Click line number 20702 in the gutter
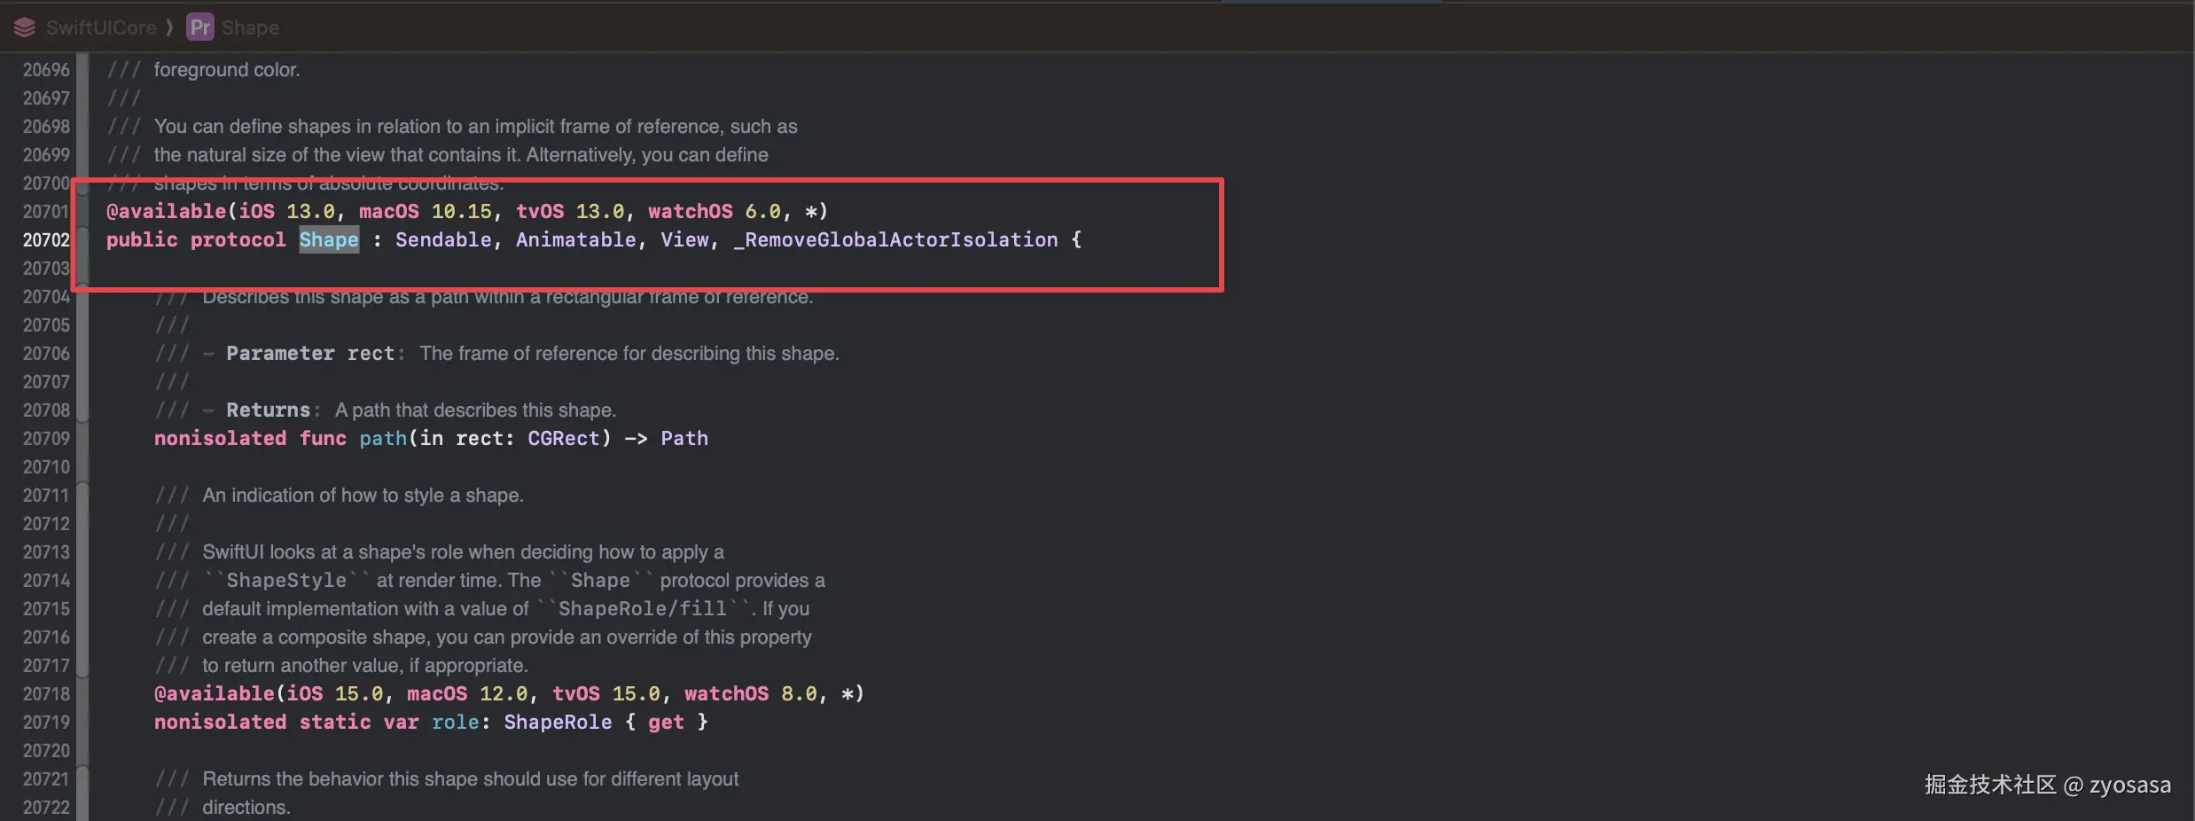2195x821 pixels. pyautogui.click(x=46, y=239)
